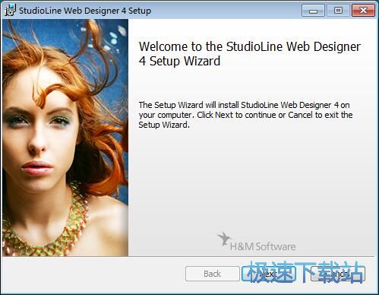This screenshot has width=379, height=295.
Task: Minimize the StudioLine Setup window
Action: (313, 11)
